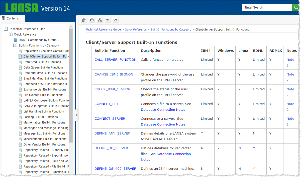
Task: Open Database Connection Notes in CONNECT_SERVER row
Action: pos(163,124)
